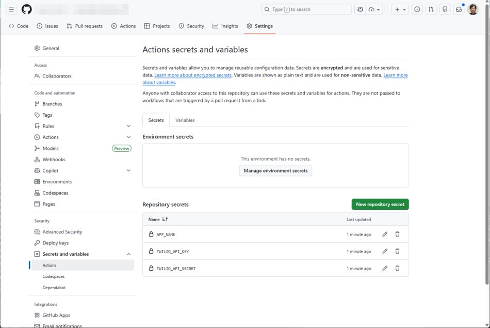Click the GitHub logo home icon
490x328 pixels.
(26, 9)
